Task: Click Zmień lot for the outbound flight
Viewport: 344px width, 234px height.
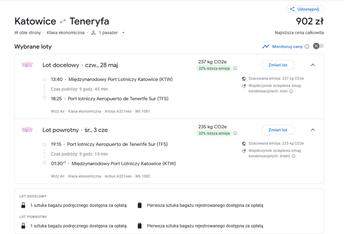Action: coord(278,65)
